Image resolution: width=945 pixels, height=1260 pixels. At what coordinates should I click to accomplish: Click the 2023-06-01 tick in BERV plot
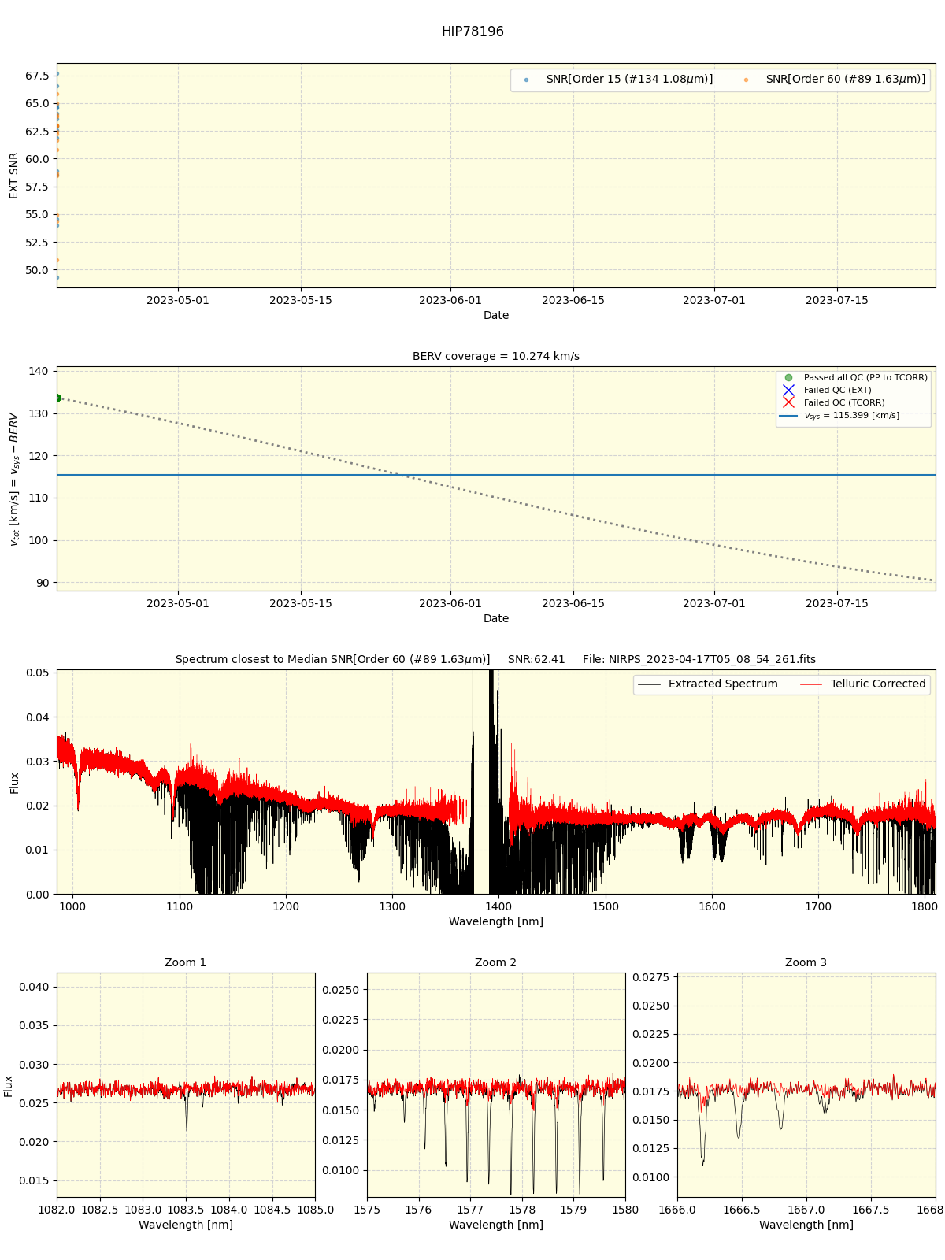coord(450,603)
